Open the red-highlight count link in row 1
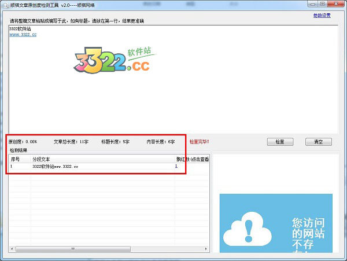Viewport: 347px width, 261px height. click(176, 166)
